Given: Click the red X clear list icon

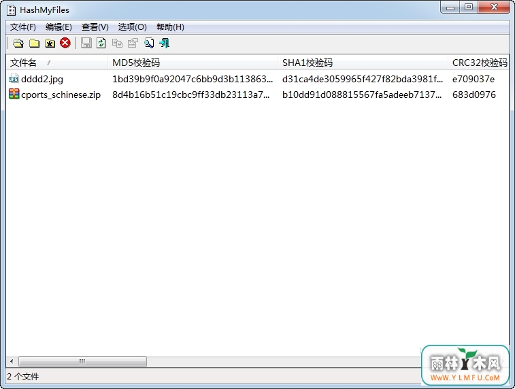Looking at the screenshot, I should coord(65,43).
